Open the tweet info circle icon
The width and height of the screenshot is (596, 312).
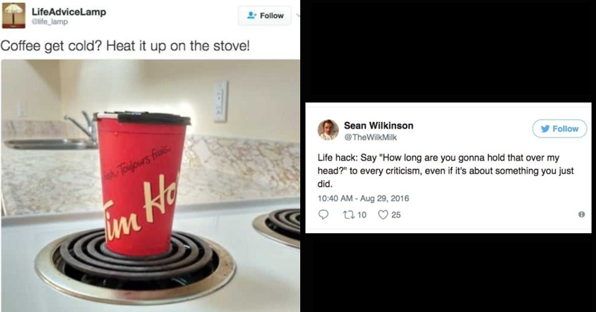pyautogui.click(x=581, y=215)
